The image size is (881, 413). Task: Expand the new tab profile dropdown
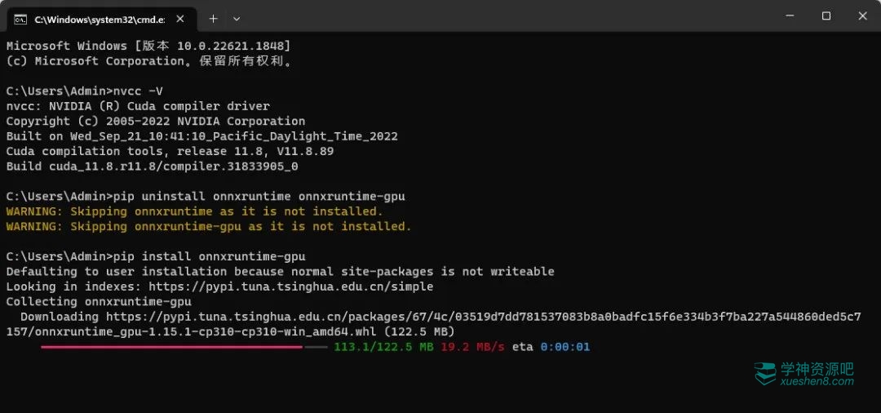(237, 18)
